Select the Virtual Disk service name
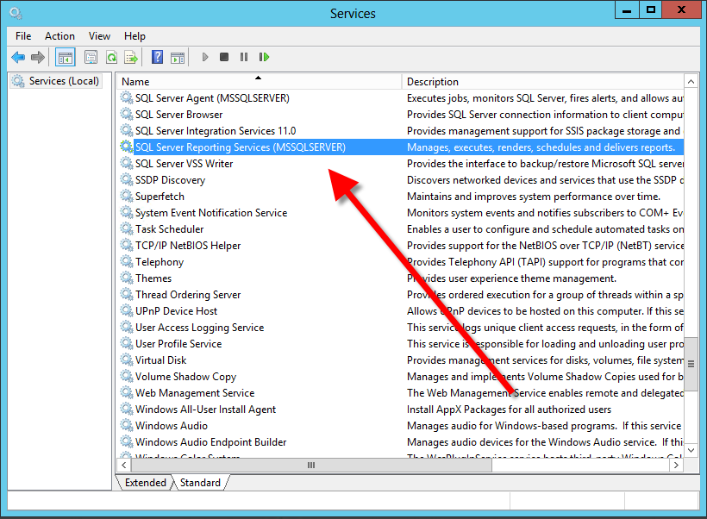Image resolution: width=707 pixels, height=519 pixels. click(161, 360)
